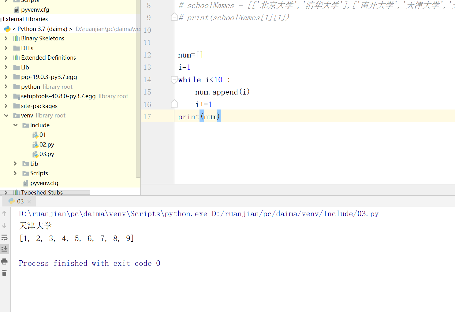455x312 pixels.
Task: Collapse the venv library root node
Action: pyautogui.click(x=6, y=115)
